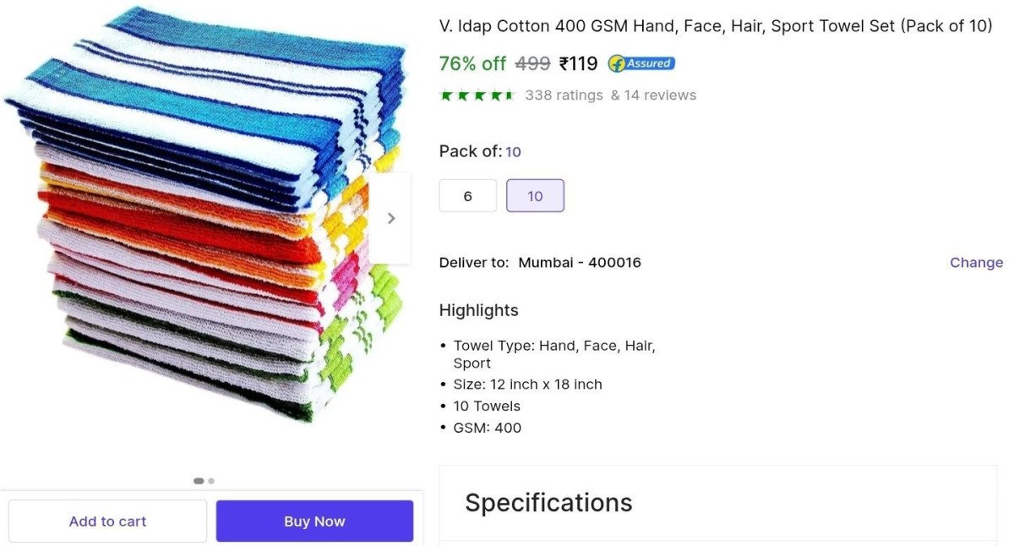The width and height of the screenshot is (1014, 546).
Task: Select the second image carousel dot
Action: pos(211,481)
